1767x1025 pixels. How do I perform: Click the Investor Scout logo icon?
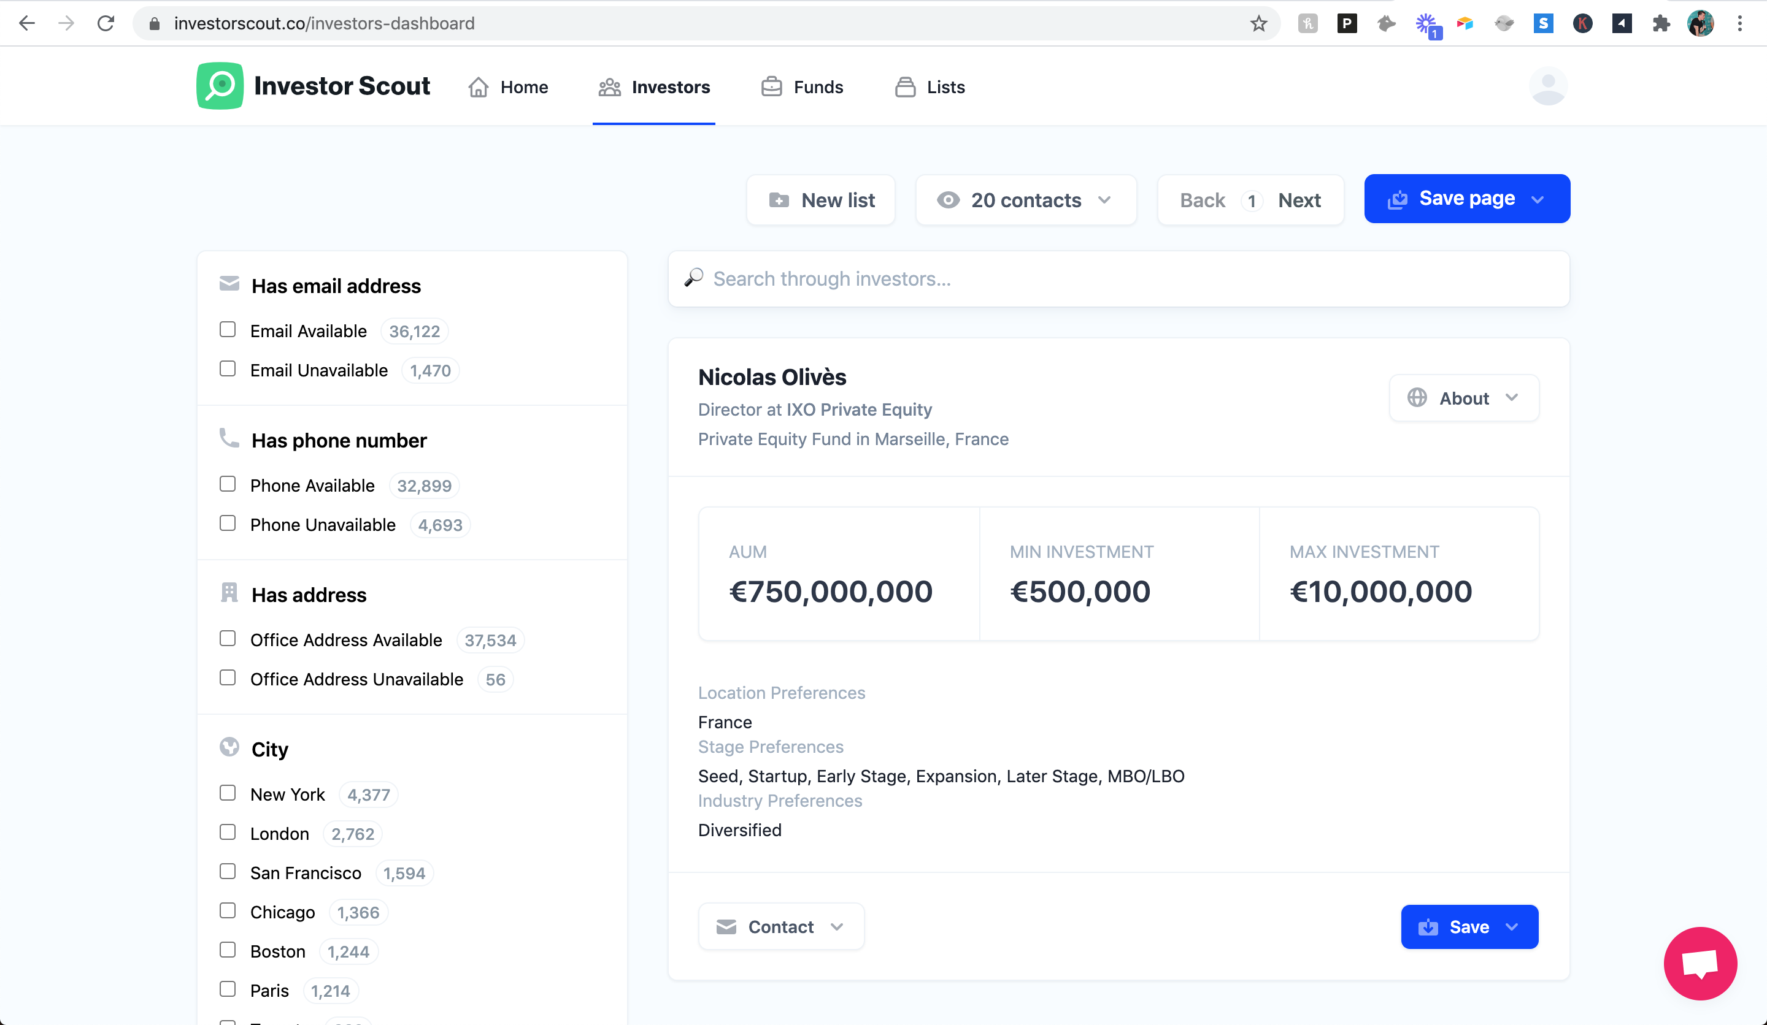[x=220, y=86]
